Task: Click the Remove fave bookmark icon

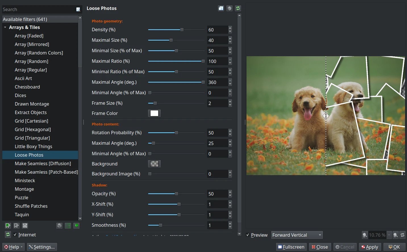Action: coord(16,226)
